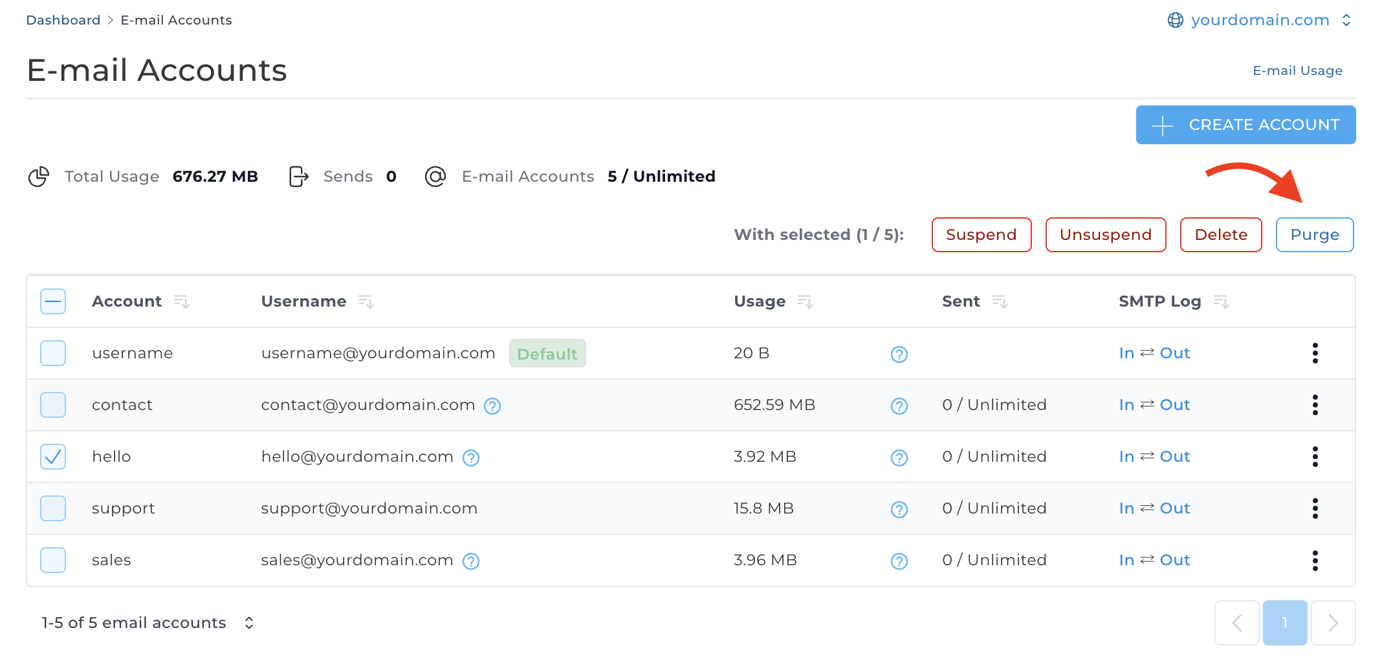Purge the selected email account

coord(1314,235)
